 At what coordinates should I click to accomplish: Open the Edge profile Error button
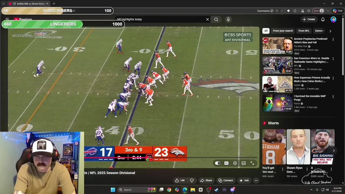pos(318,11)
